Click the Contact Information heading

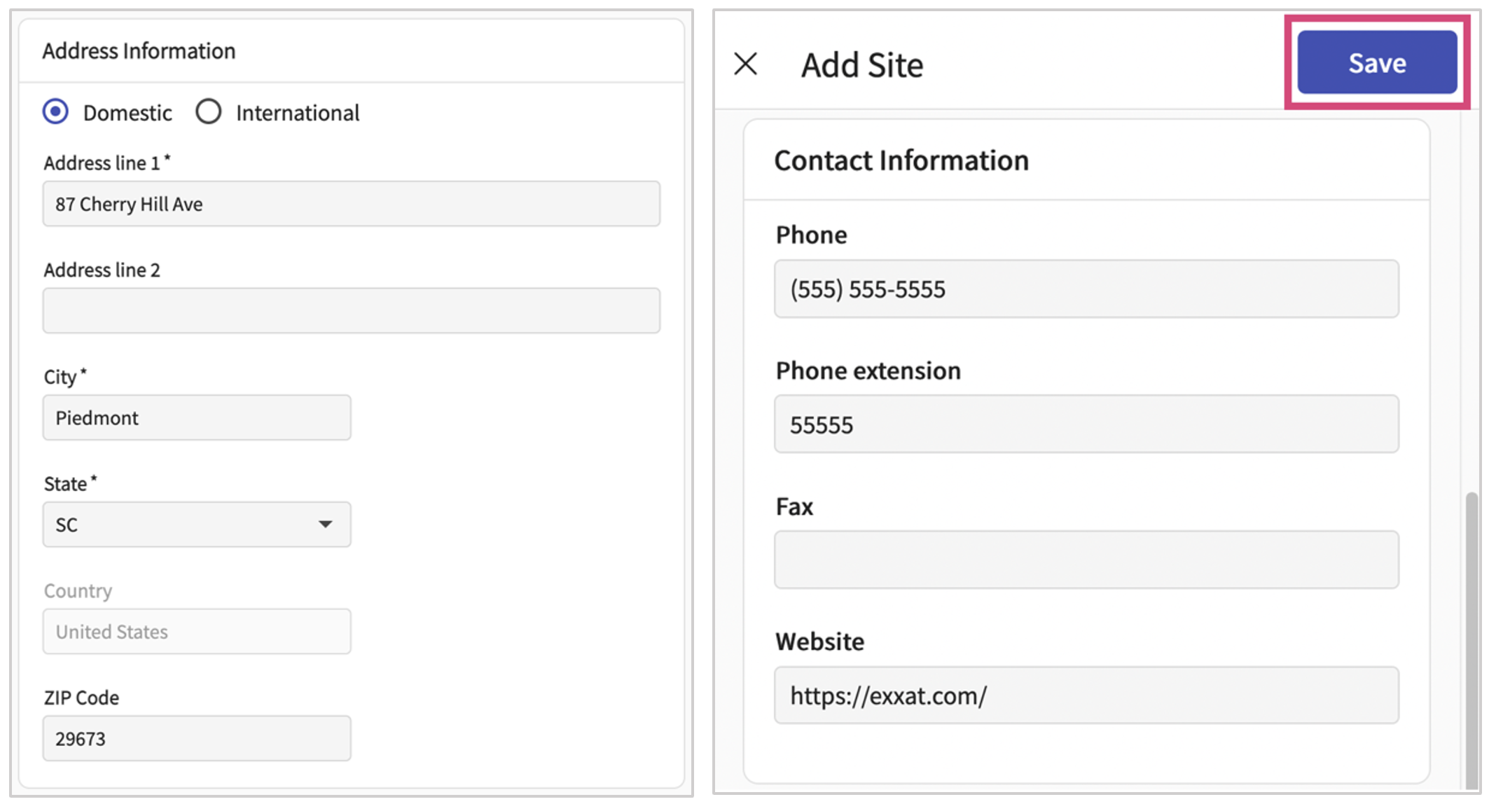tap(901, 160)
